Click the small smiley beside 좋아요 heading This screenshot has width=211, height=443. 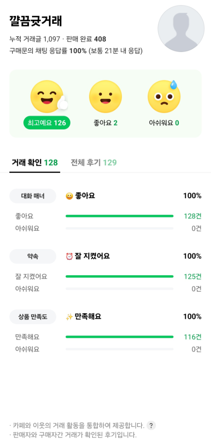pos(69,196)
